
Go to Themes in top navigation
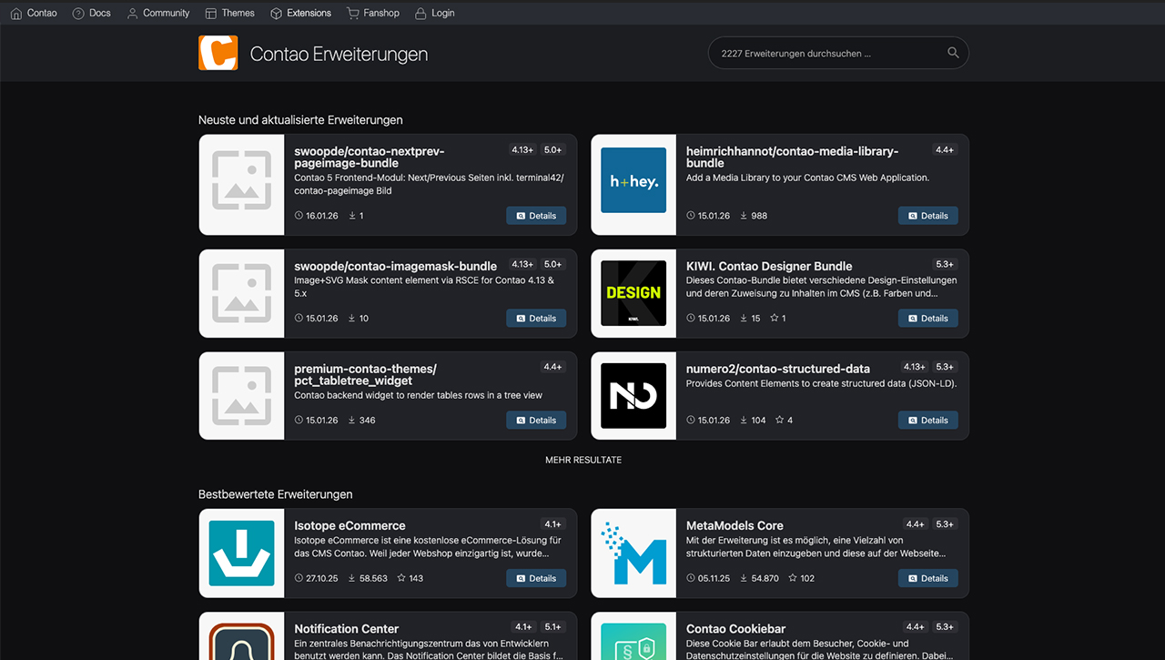229,13
